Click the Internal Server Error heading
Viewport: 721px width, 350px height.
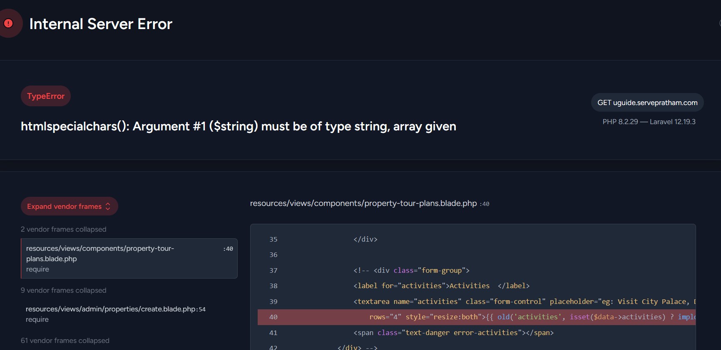pyautogui.click(x=101, y=24)
